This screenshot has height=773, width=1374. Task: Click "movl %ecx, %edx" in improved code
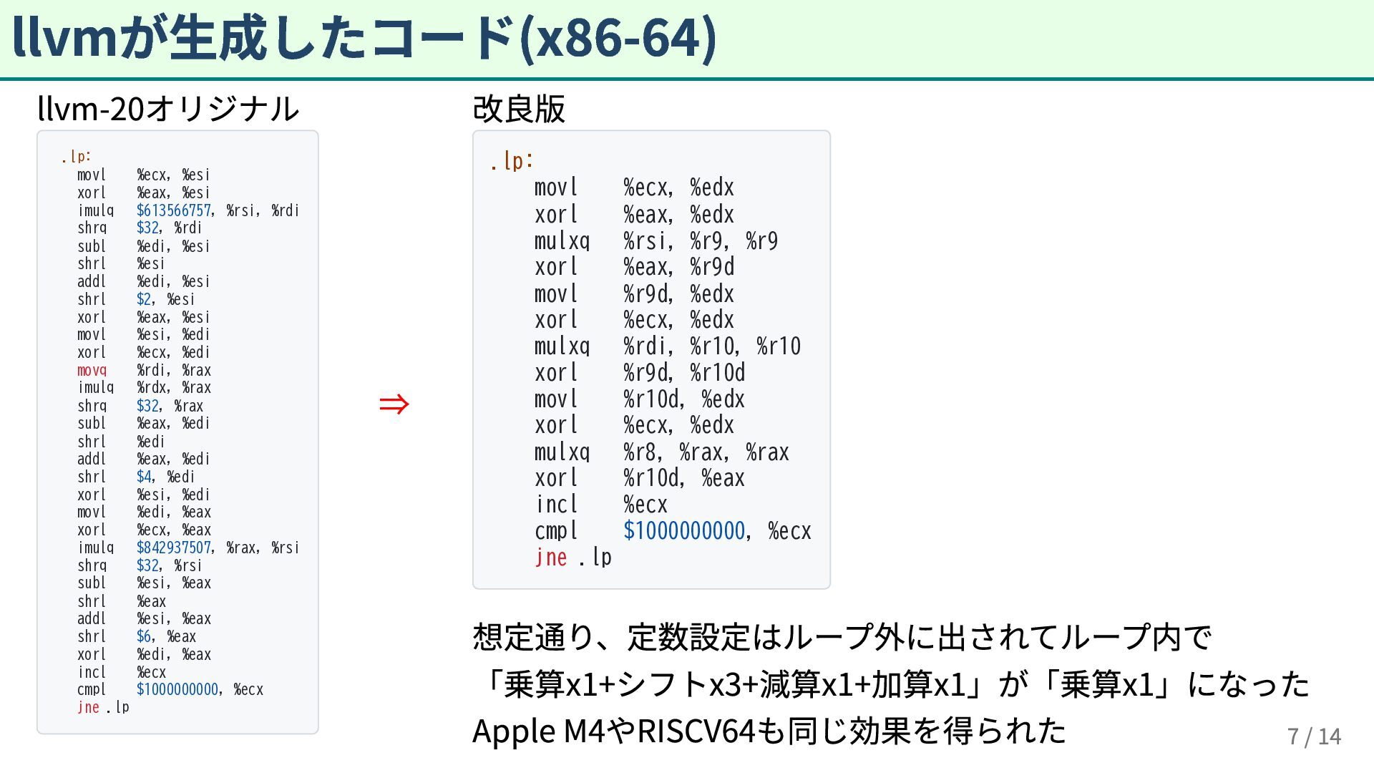click(x=634, y=188)
